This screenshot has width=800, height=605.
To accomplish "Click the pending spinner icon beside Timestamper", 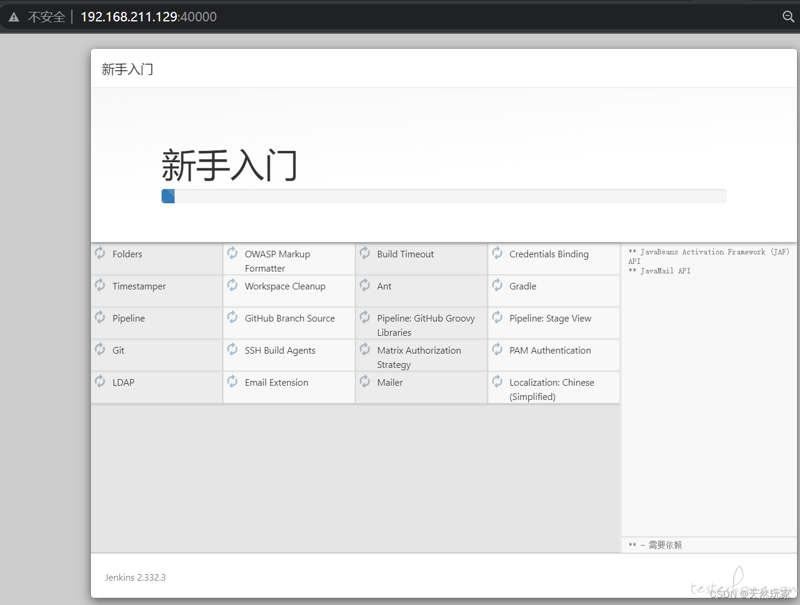I will (x=100, y=285).
